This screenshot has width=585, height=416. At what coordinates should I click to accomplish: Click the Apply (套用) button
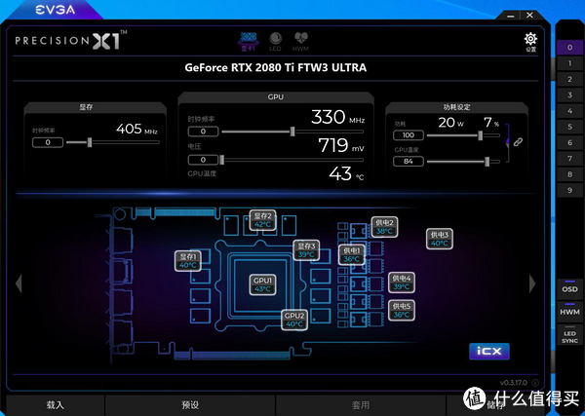click(361, 405)
